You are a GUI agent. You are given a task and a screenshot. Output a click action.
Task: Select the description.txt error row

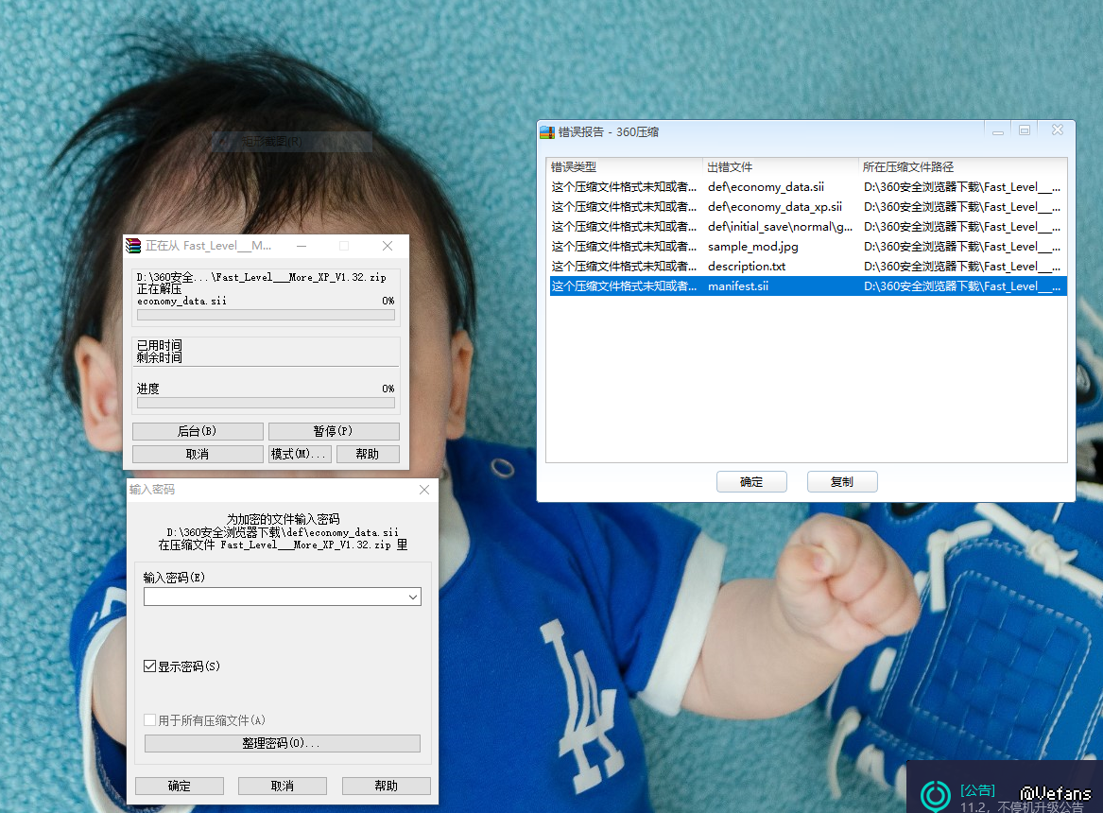tap(808, 266)
